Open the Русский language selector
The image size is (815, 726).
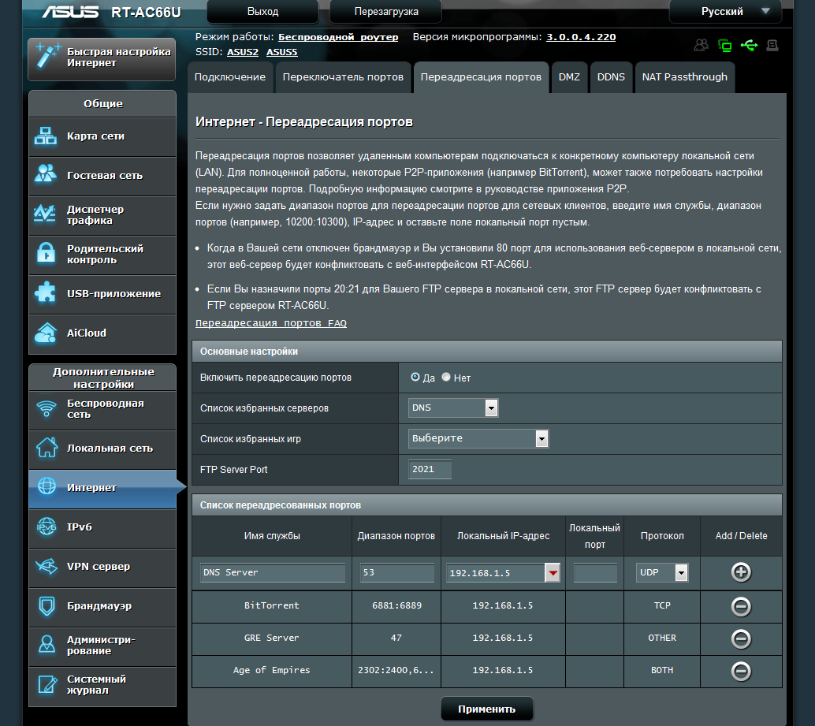(726, 12)
